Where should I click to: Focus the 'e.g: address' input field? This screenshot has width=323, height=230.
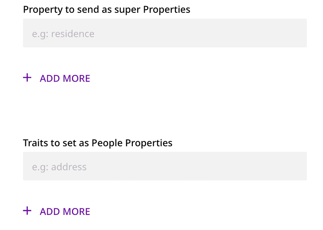coord(165,166)
